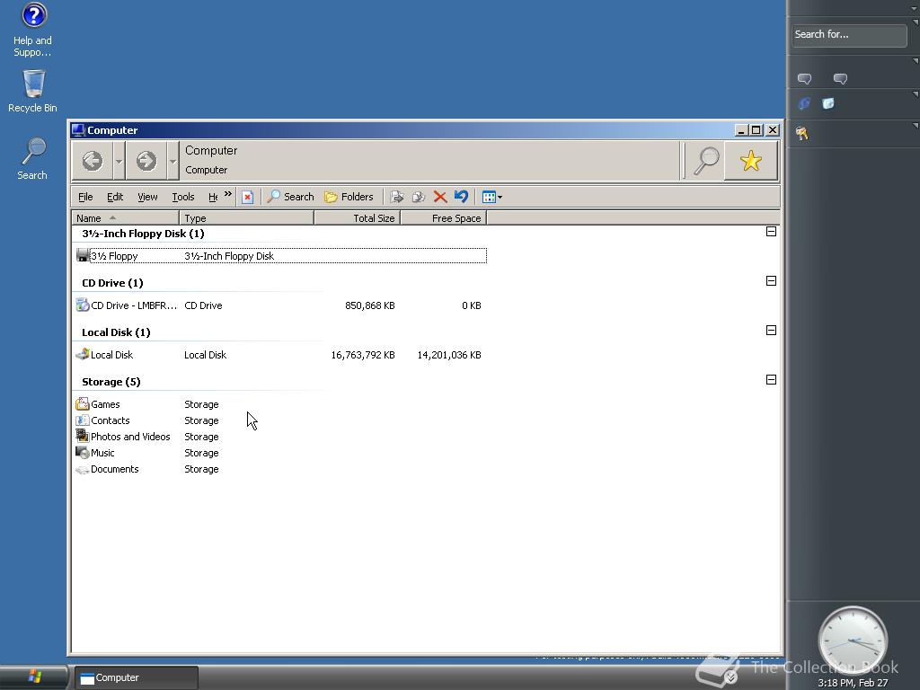
Task: Go forward with the Forward arrow button
Action: coord(146,161)
